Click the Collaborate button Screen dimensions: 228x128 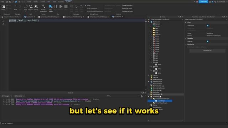click(203, 2)
